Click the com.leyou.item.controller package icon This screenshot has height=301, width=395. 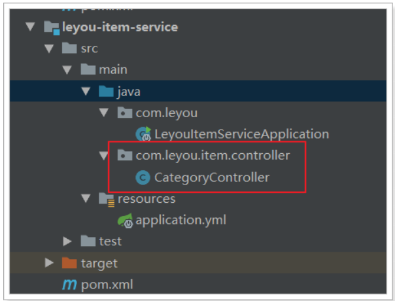click(x=125, y=155)
